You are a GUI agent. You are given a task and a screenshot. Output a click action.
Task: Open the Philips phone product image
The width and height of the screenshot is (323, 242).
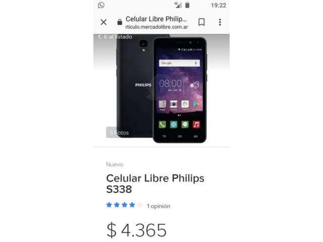[x=161, y=90]
